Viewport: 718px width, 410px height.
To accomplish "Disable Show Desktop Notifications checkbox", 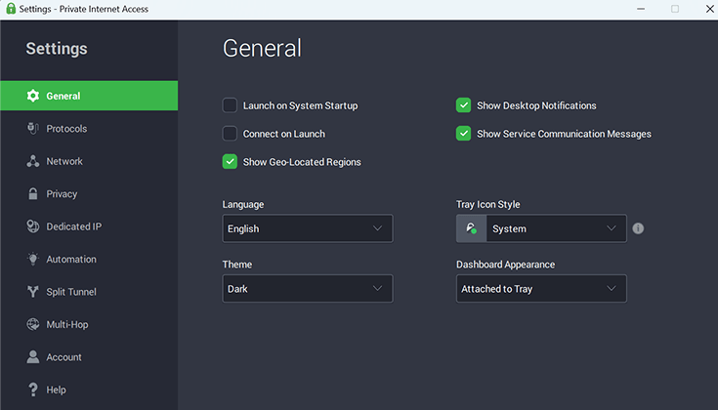I will [463, 105].
